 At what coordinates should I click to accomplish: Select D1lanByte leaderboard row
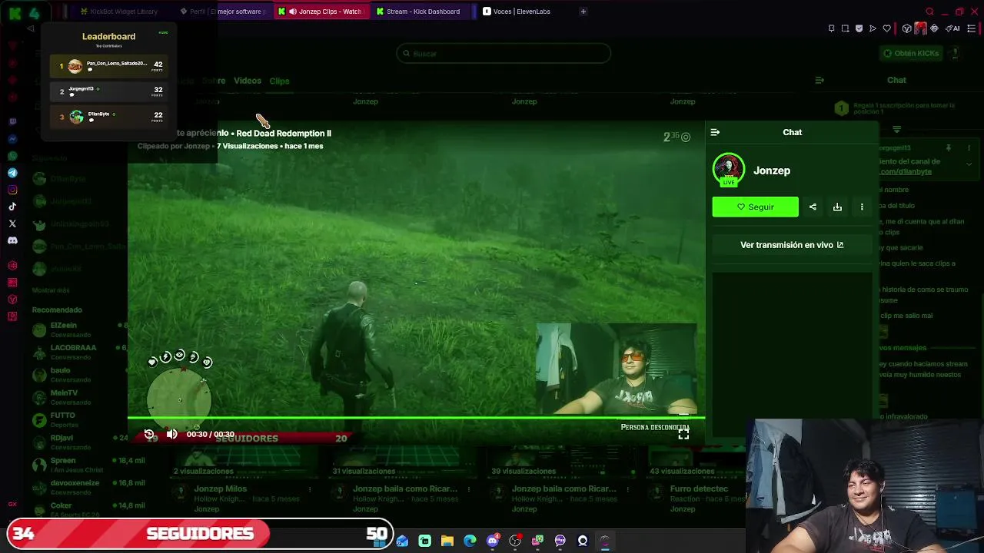click(109, 117)
